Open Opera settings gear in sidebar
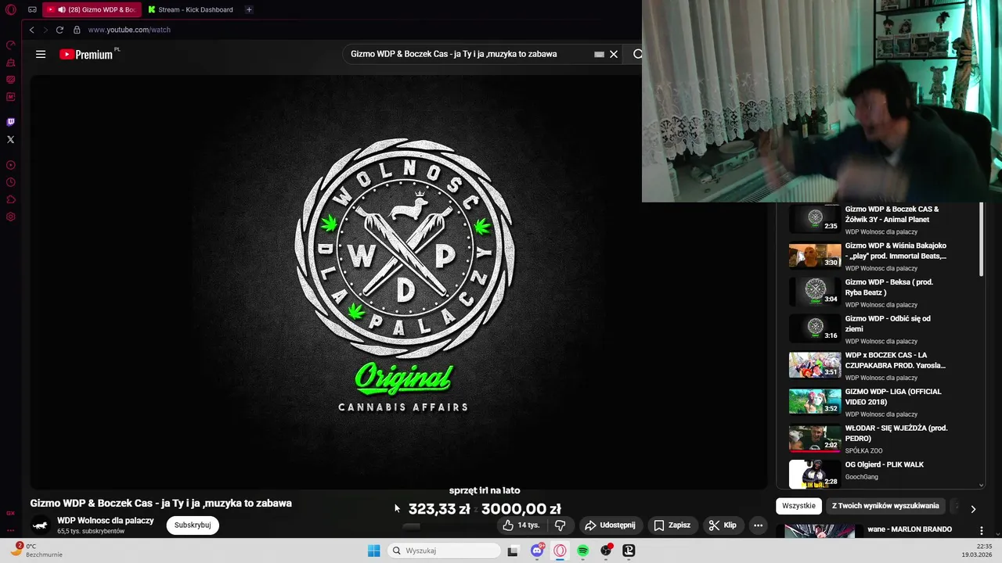This screenshot has width=1002, height=563. point(11,217)
